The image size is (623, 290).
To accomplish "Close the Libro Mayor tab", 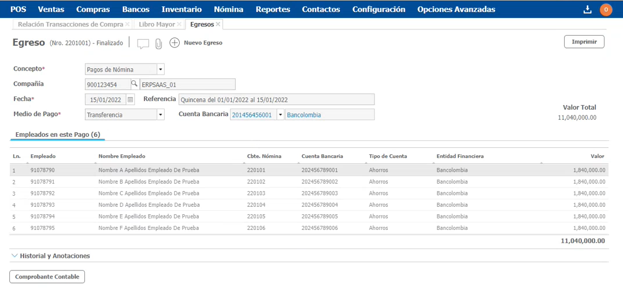I will [179, 24].
